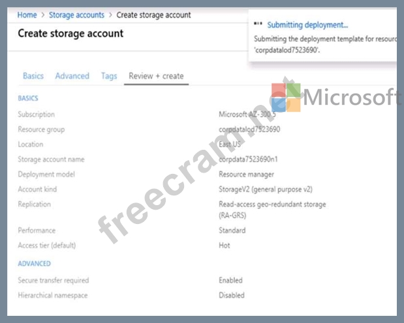Select StorageV2 (general purpose v2) value
Image resolution: width=404 pixels, height=323 pixels.
pyautogui.click(x=266, y=190)
